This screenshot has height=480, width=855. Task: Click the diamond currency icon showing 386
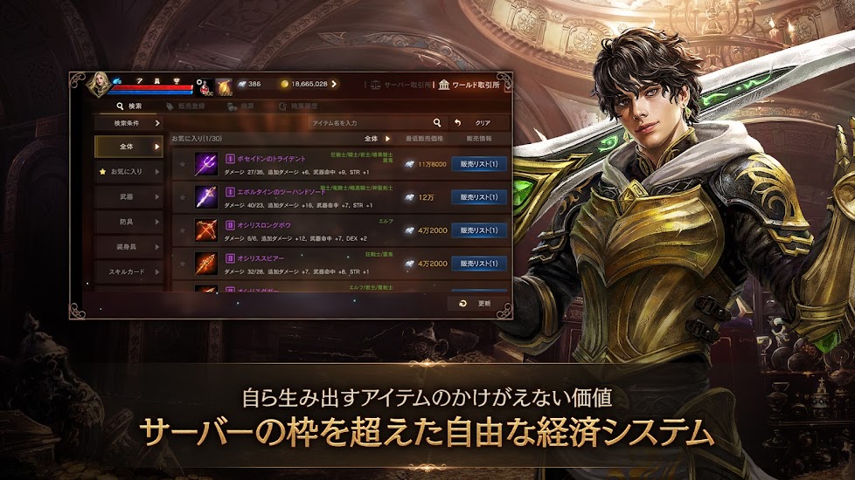pyautogui.click(x=242, y=85)
